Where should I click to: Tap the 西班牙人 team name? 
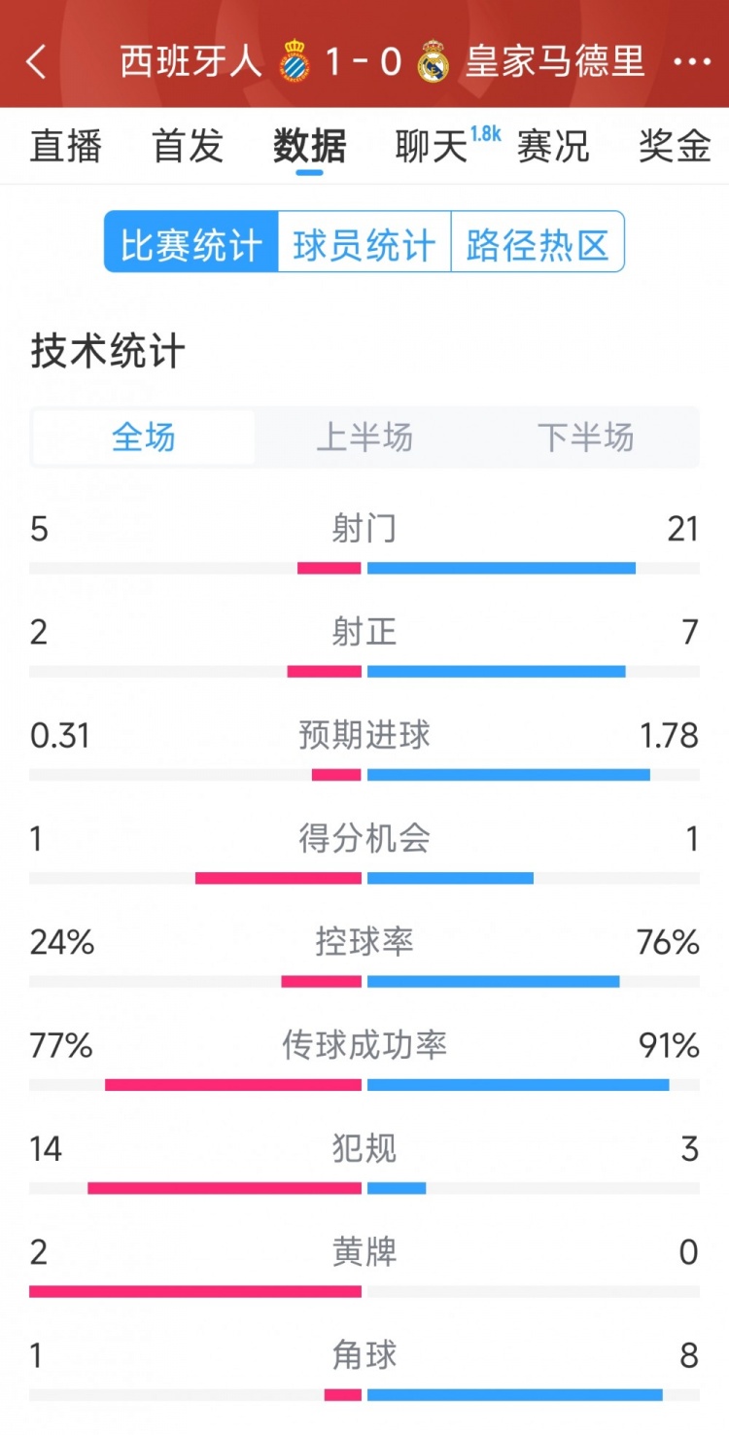191,61
